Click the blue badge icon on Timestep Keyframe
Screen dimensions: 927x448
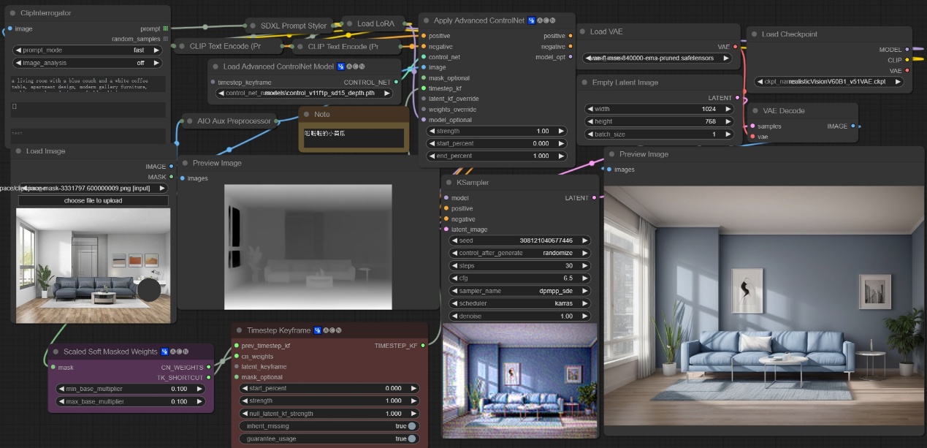[318, 330]
